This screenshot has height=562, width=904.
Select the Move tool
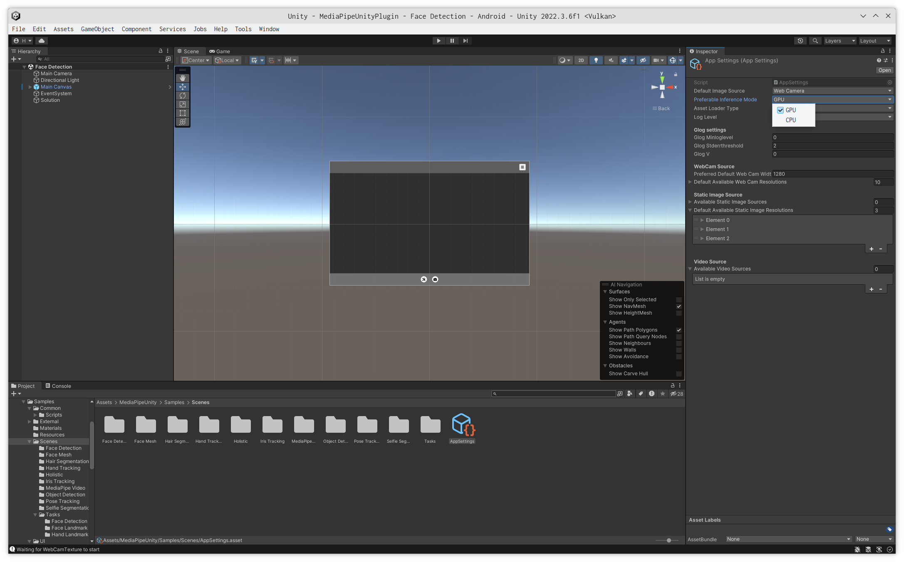(x=183, y=87)
